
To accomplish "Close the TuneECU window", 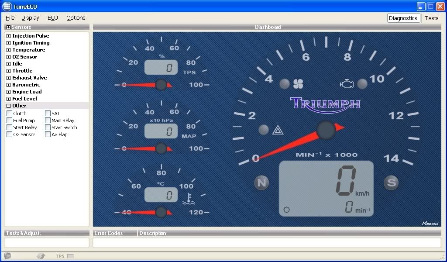I will [440, 7].
